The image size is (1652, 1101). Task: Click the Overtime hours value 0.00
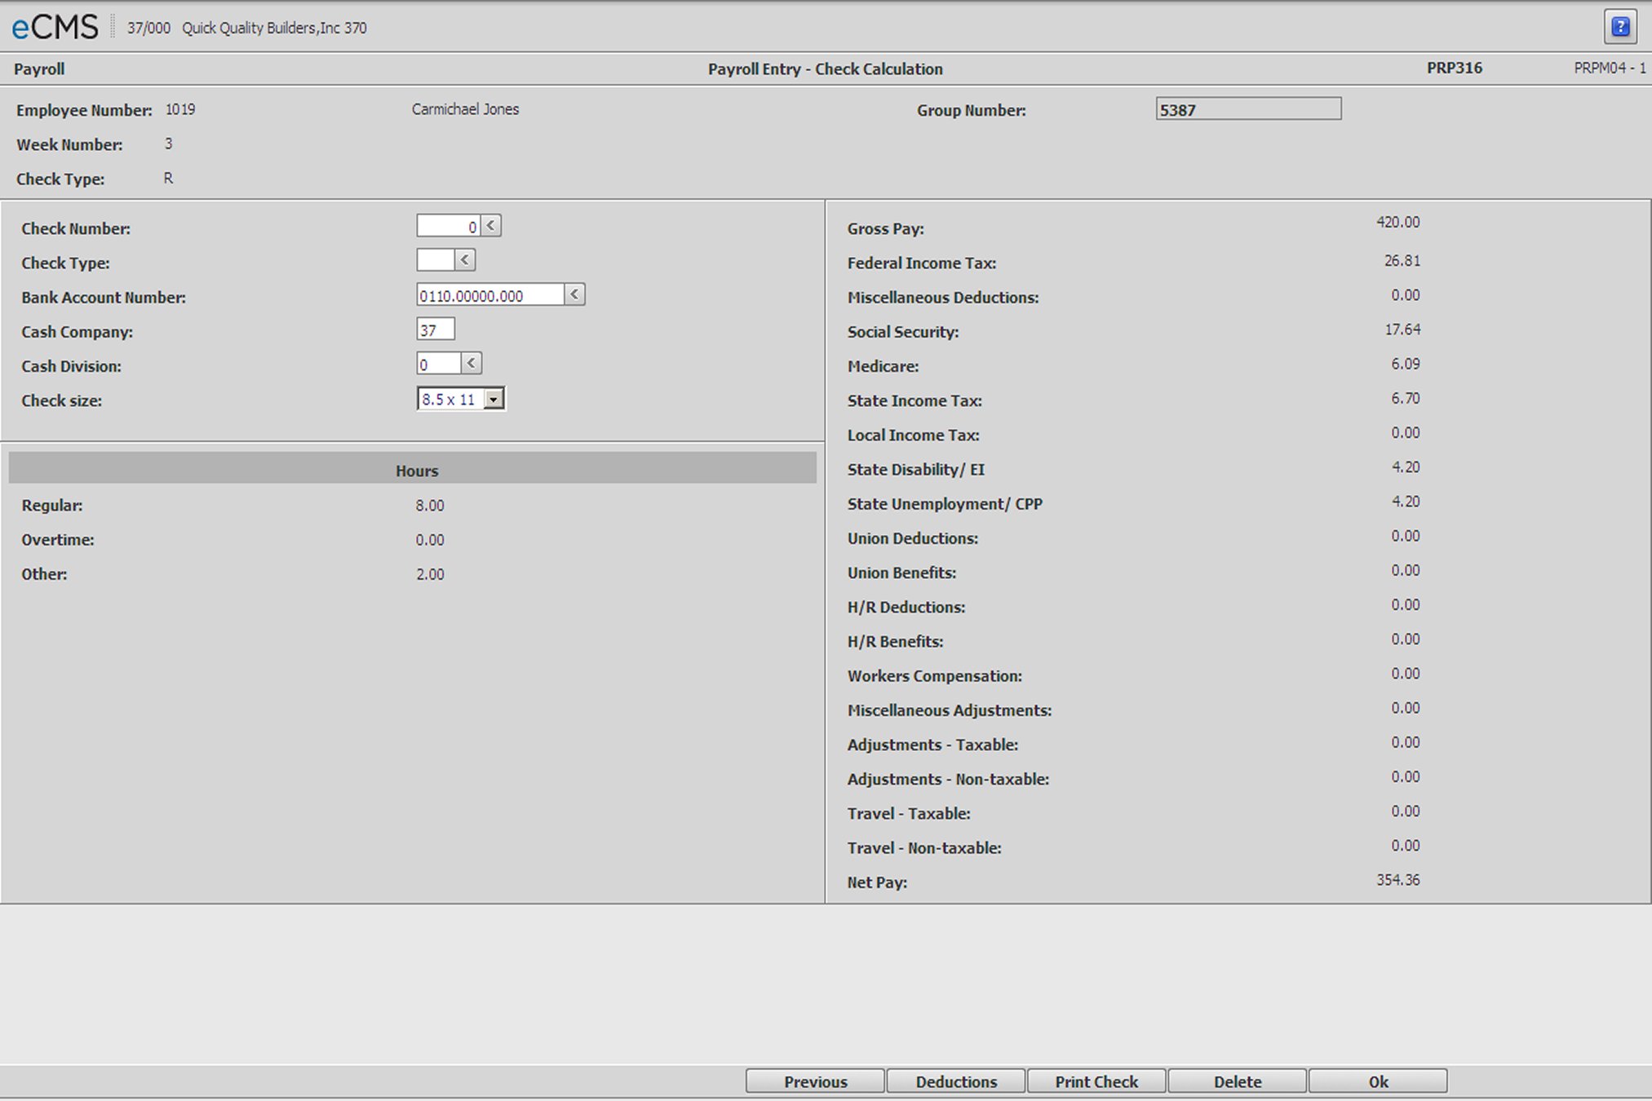(x=430, y=540)
